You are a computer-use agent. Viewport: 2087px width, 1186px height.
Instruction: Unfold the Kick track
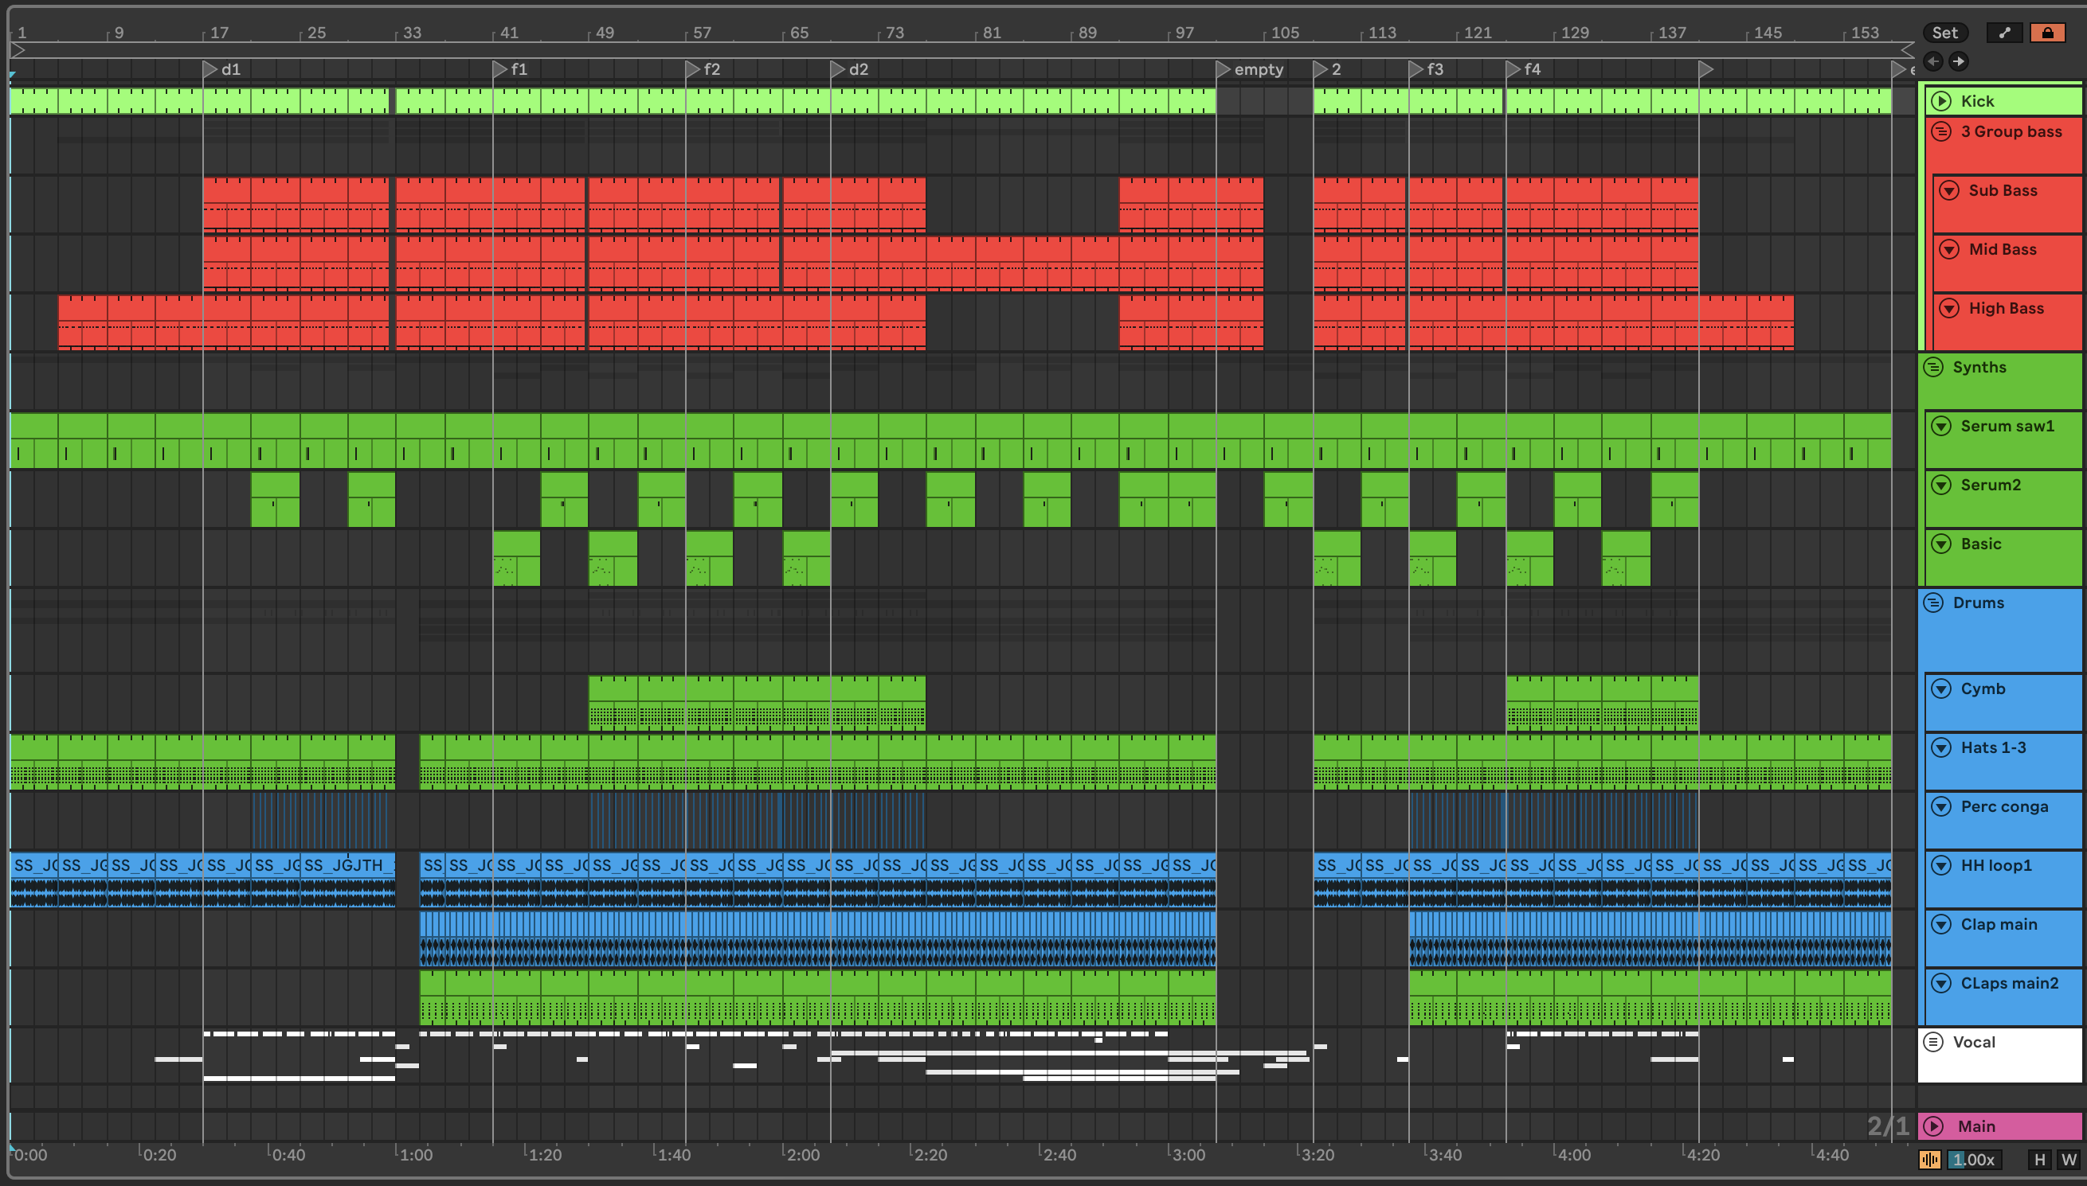(x=1941, y=101)
